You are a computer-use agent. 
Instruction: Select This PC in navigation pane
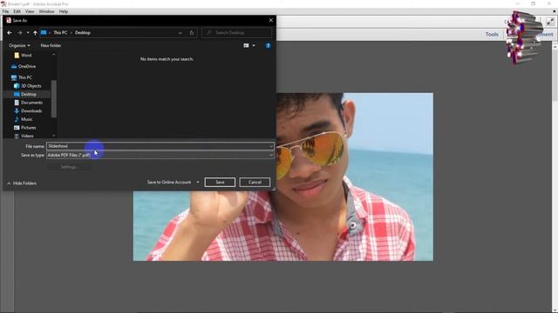coord(25,77)
